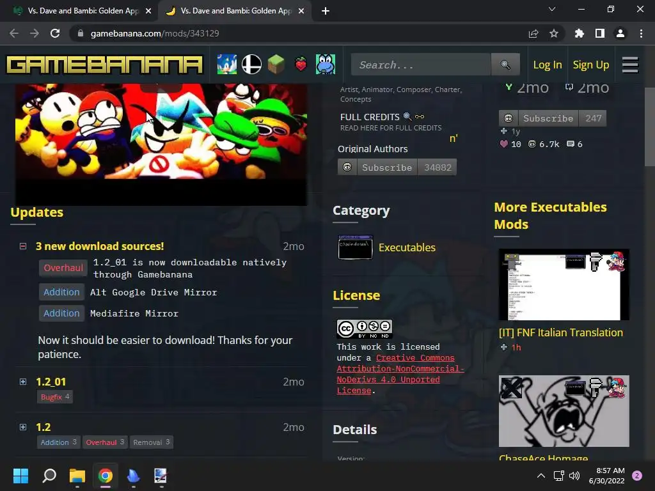Image resolution: width=655 pixels, height=491 pixels.
Task: Go back to previous page
Action: coord(14,33)
